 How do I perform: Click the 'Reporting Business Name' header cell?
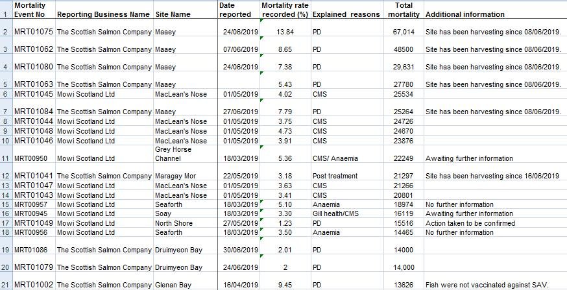click(x=104, y=10)
